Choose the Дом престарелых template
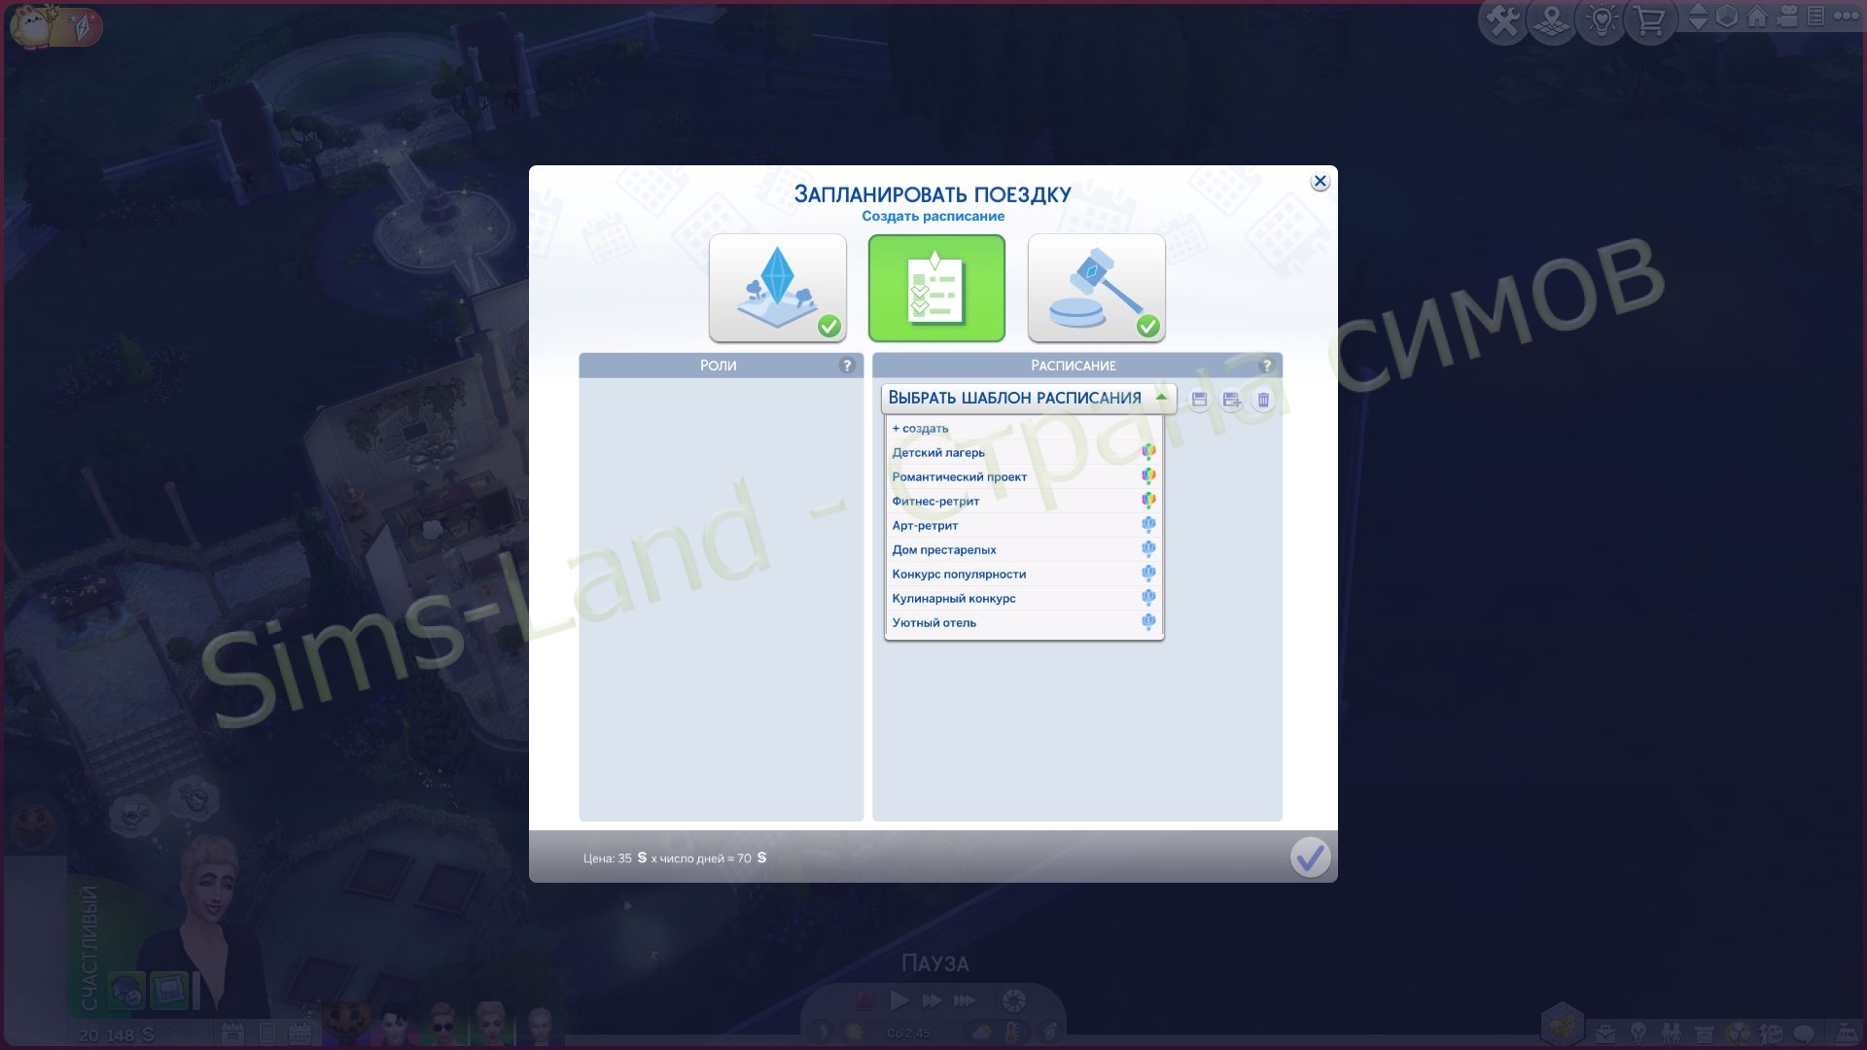 coord(943,550)
